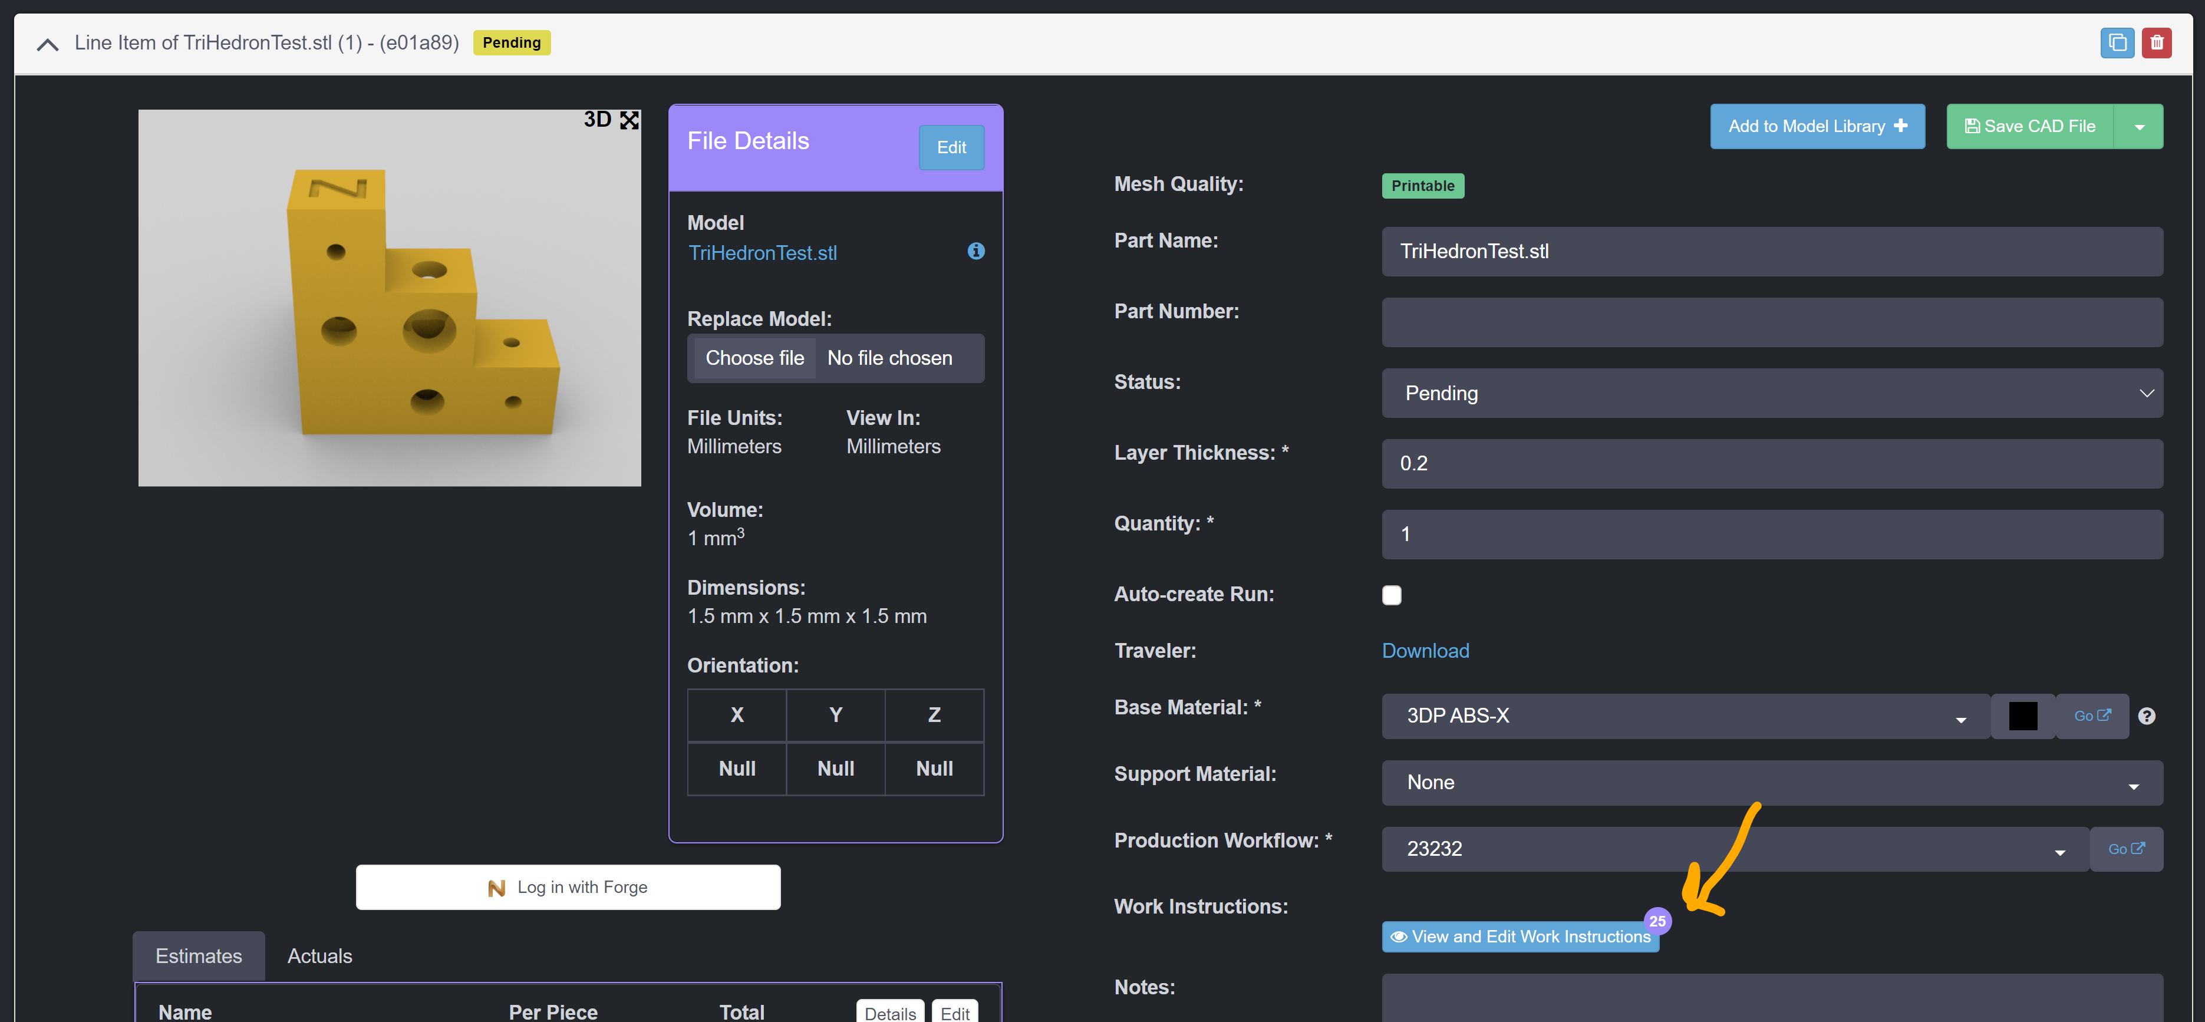
Task: Click the 3D model preview thumbnail
Action: pyautogui.click(x=390, y=298)
